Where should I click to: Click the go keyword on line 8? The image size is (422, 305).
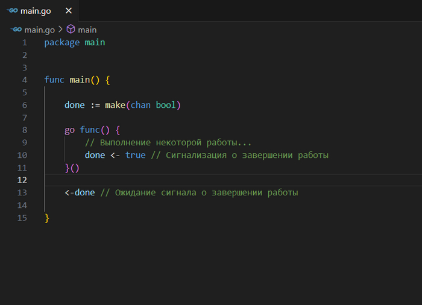tap(69, 130)
